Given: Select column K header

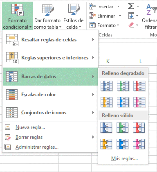Looking at the screenshot, I should (108, 61).
